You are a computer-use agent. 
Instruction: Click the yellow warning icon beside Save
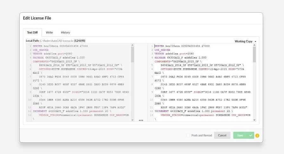[x=257, y=136]
